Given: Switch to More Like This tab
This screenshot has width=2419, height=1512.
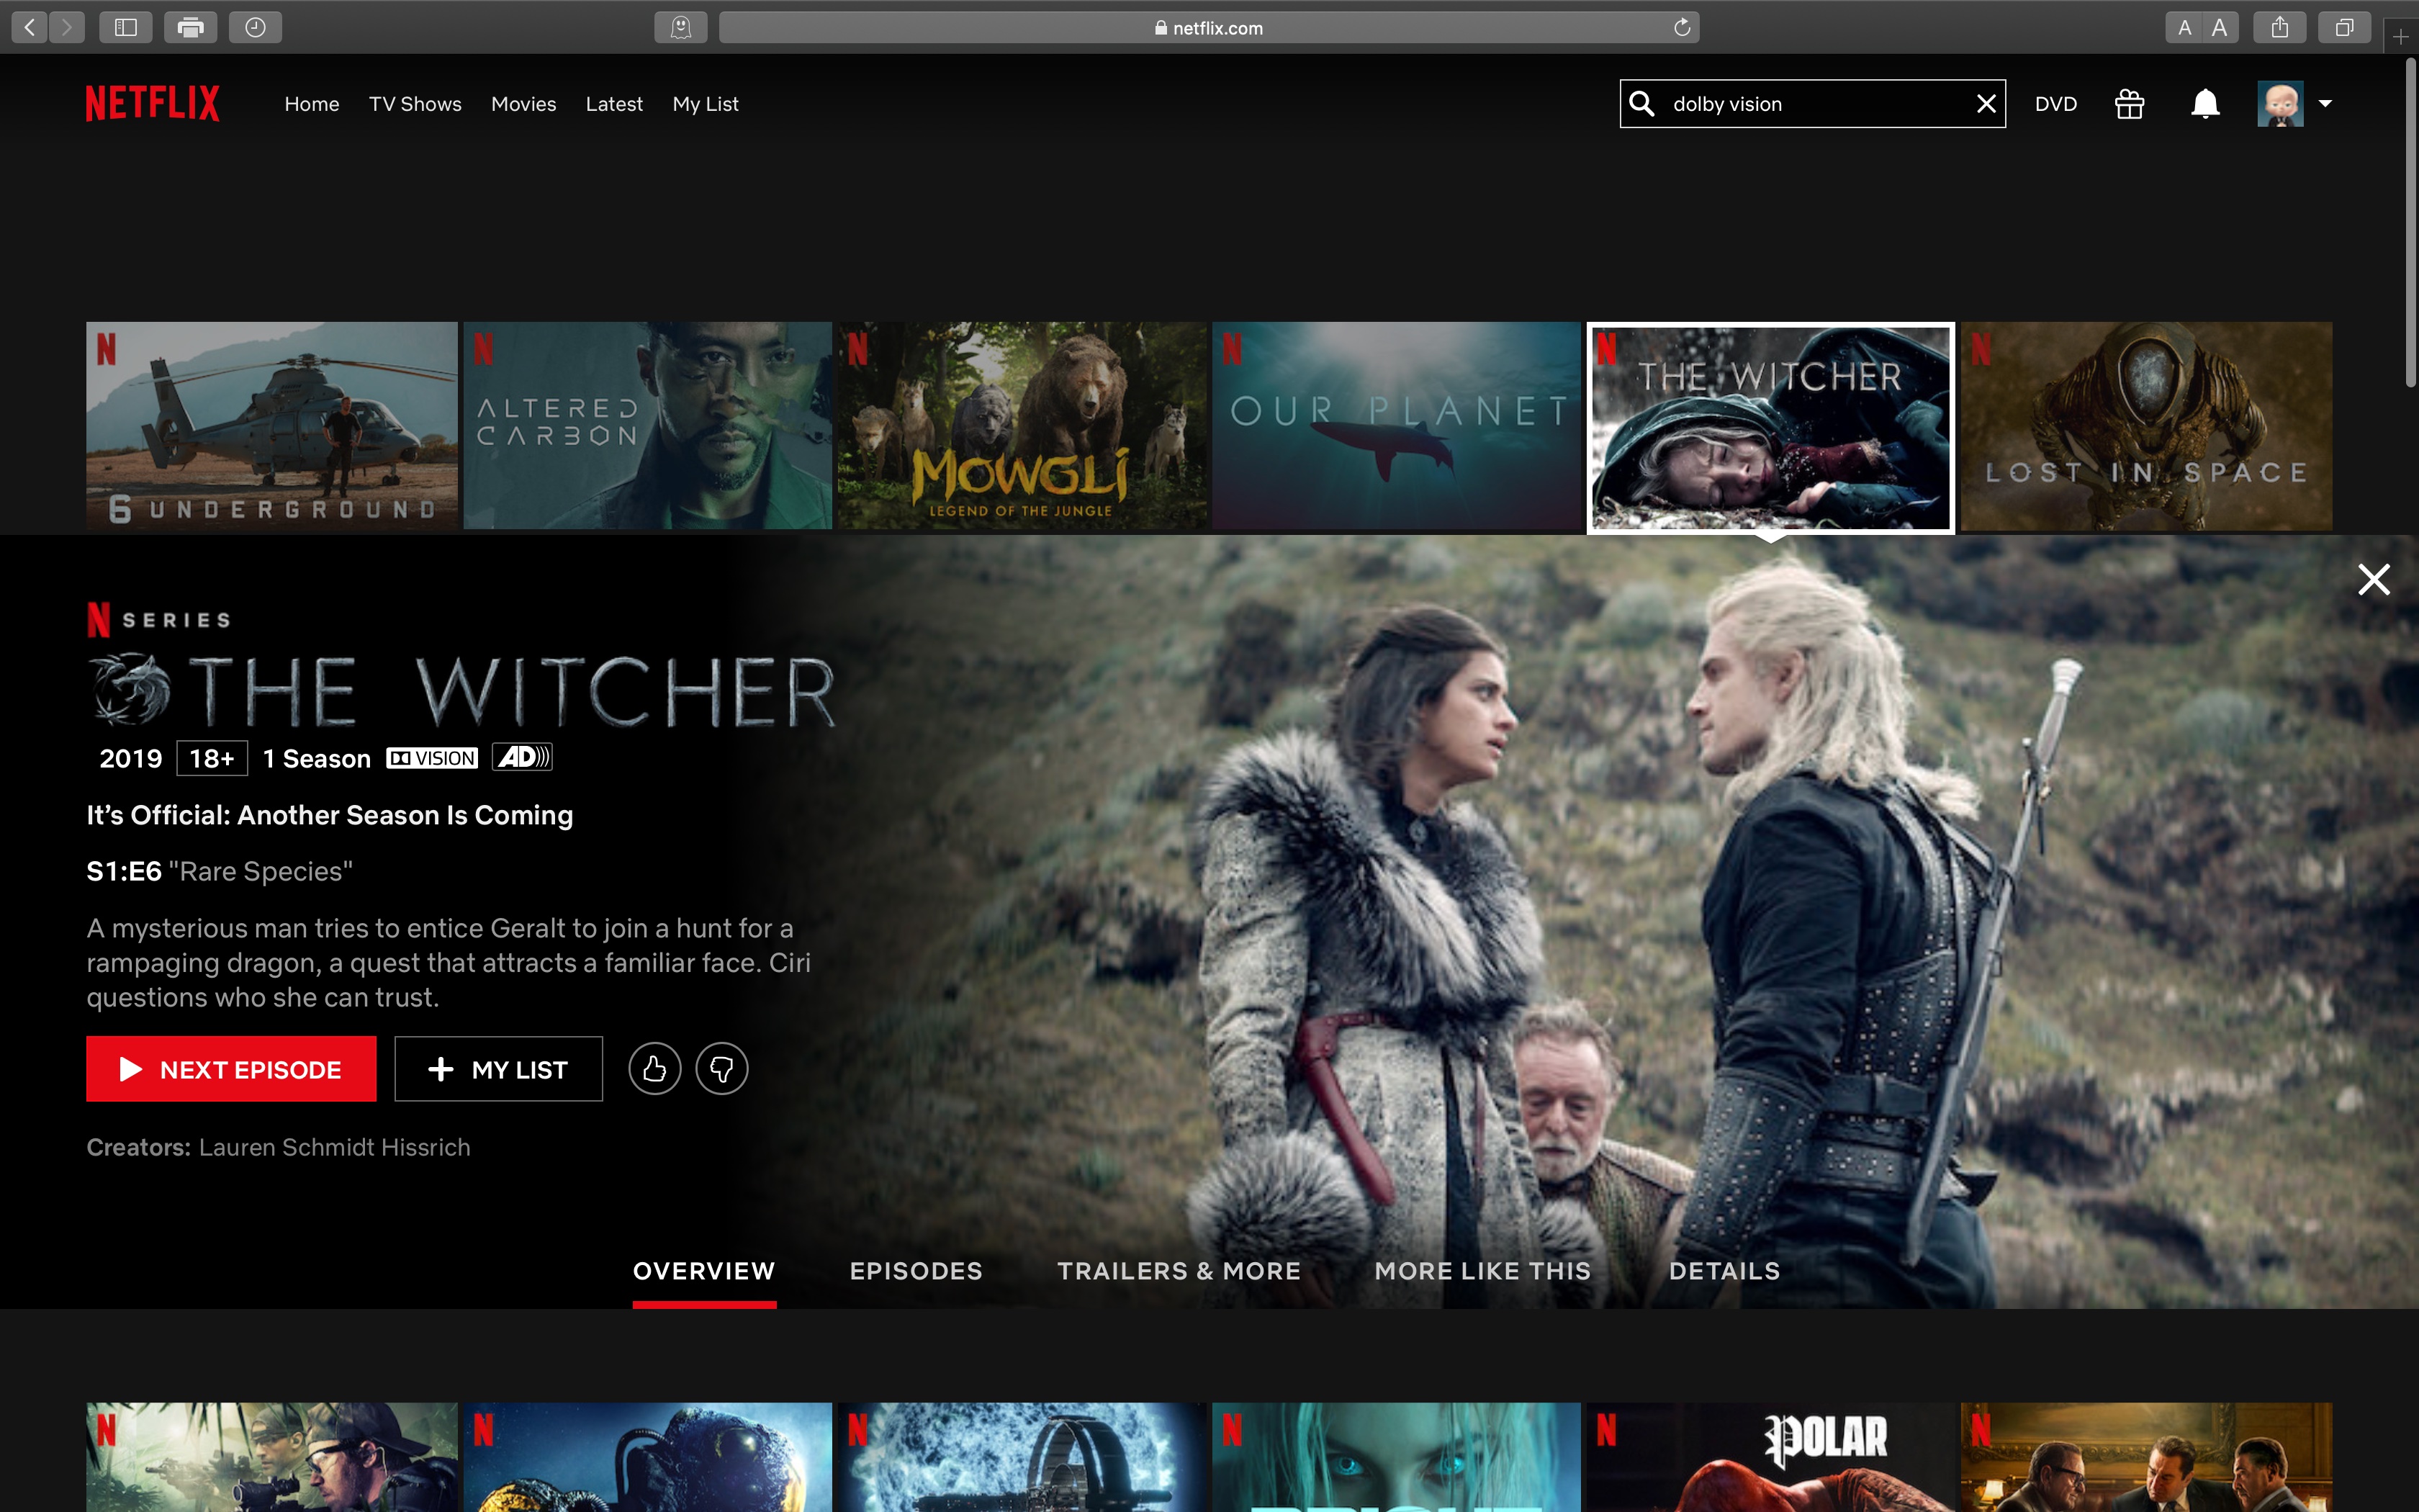Looking at the screenshot, I should click(1482, 1271).
